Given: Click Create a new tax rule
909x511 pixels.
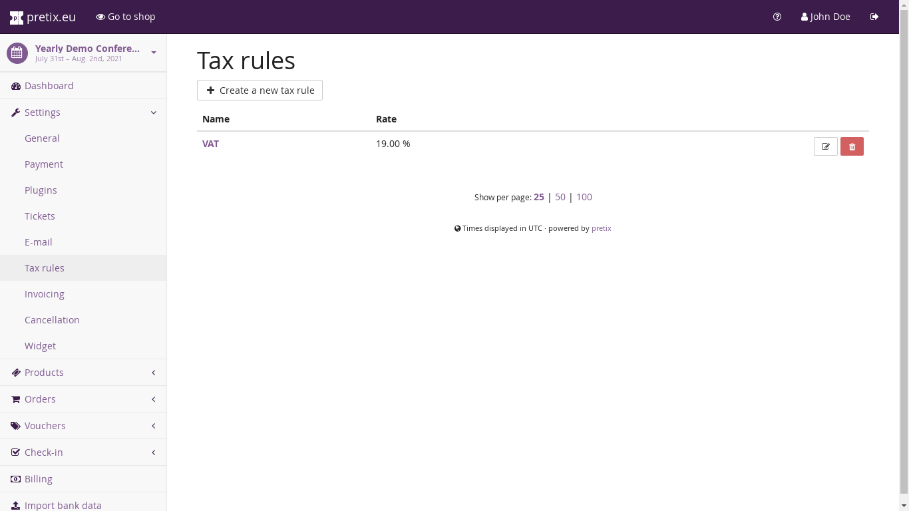Looking at the screenshot, I should 260,90.
